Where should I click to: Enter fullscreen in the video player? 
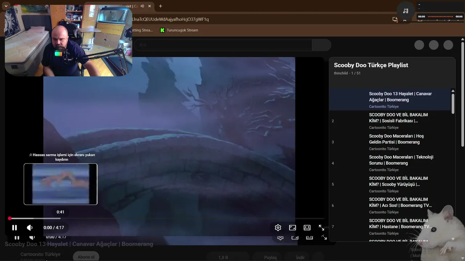point(322,228)
